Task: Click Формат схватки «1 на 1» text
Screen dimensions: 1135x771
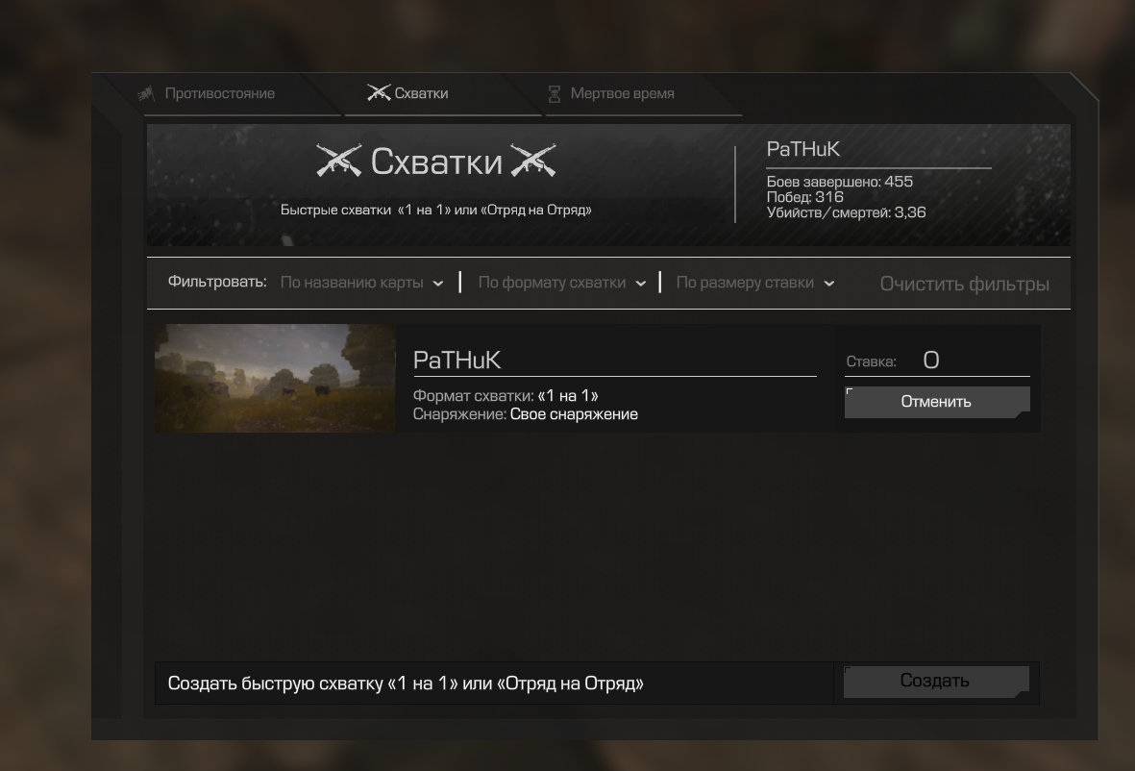Action: [506, 396]
